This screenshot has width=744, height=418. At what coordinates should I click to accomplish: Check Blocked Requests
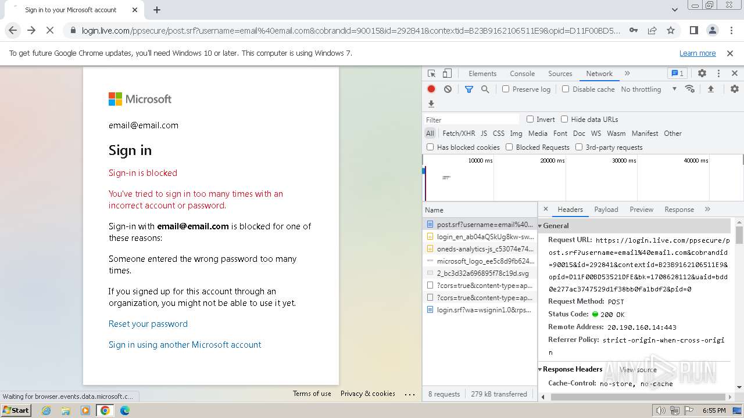click(509, 147)
